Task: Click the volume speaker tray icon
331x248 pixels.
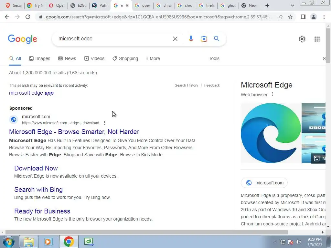Action: pos(298,242)
